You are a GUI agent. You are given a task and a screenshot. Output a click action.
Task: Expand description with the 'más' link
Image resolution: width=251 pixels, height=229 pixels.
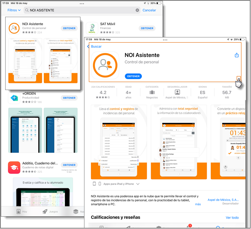(198, 204)
